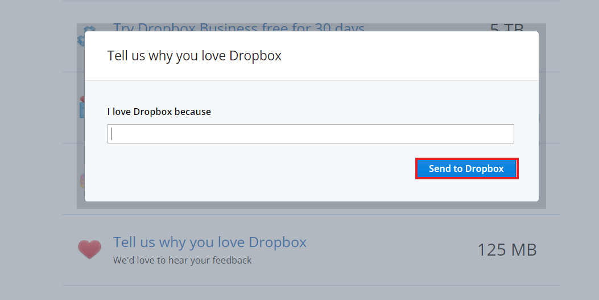
Task: Click the pink heart icon
Action: [89, 249]
